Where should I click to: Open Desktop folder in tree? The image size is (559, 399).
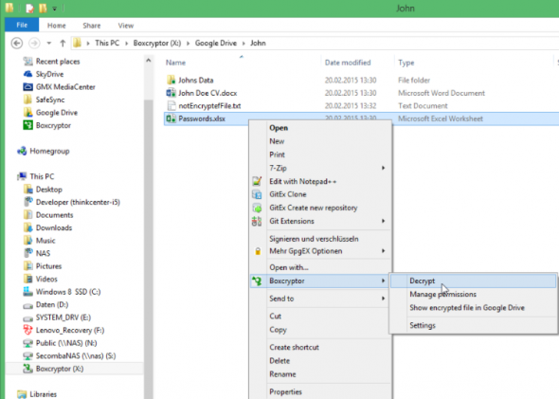[49, 190]
